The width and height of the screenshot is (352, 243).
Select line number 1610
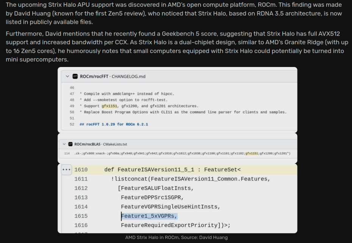[x=81, y=170]
